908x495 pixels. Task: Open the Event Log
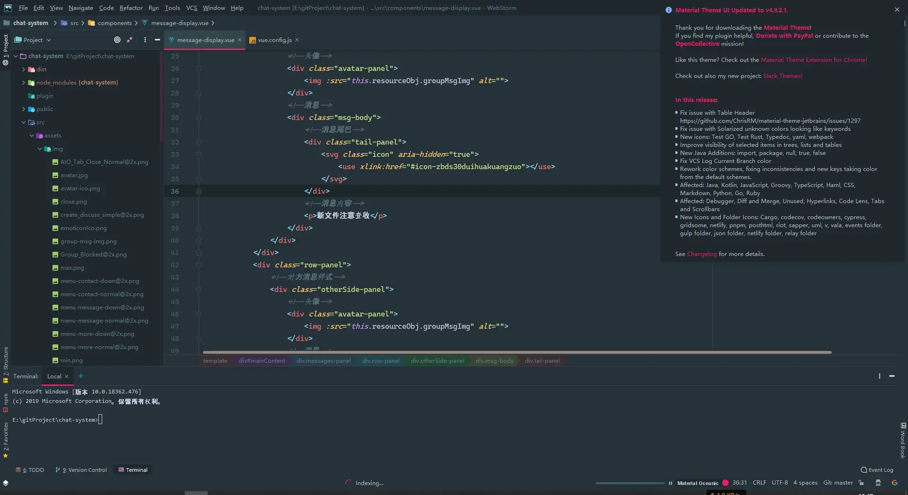point(877,470)
